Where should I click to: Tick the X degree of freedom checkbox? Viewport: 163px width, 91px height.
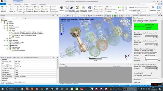pyautogui.click(x=61, y=24)
